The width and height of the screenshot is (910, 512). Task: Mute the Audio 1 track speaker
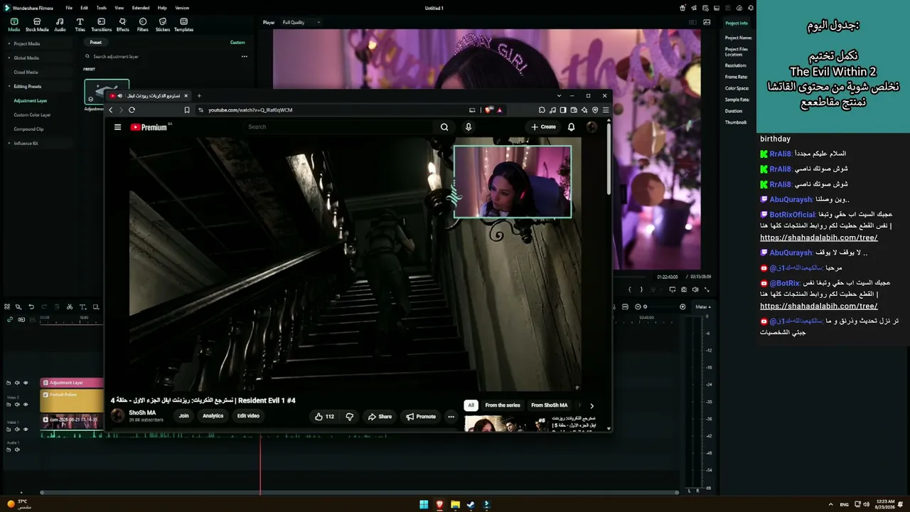click(17, 449)
